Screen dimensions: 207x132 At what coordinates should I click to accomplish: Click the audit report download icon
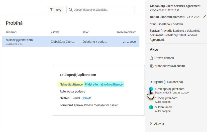tap(151, 66)
